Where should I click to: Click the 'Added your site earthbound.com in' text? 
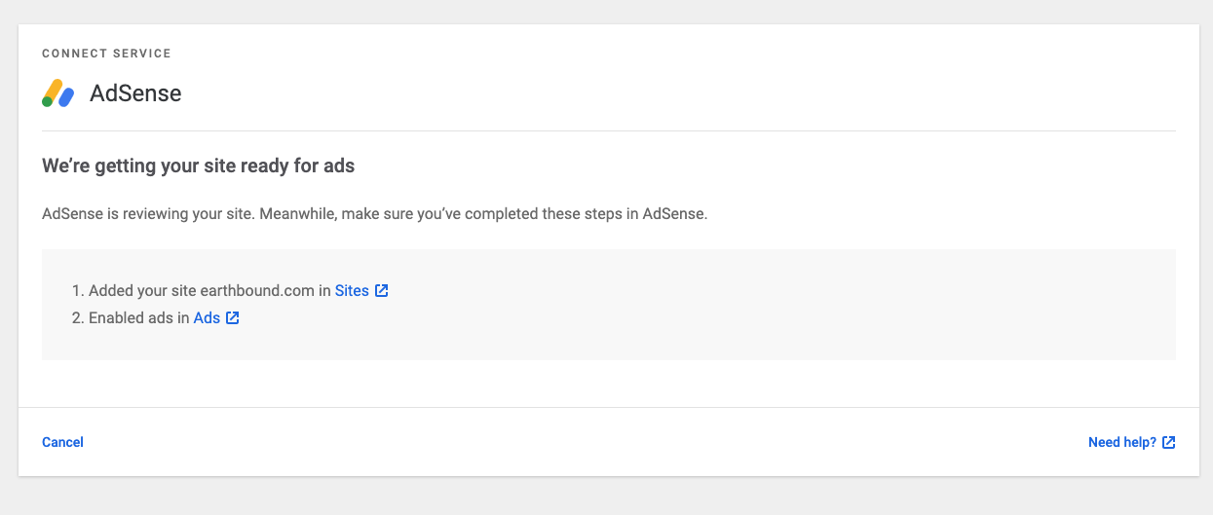(209, 290)
